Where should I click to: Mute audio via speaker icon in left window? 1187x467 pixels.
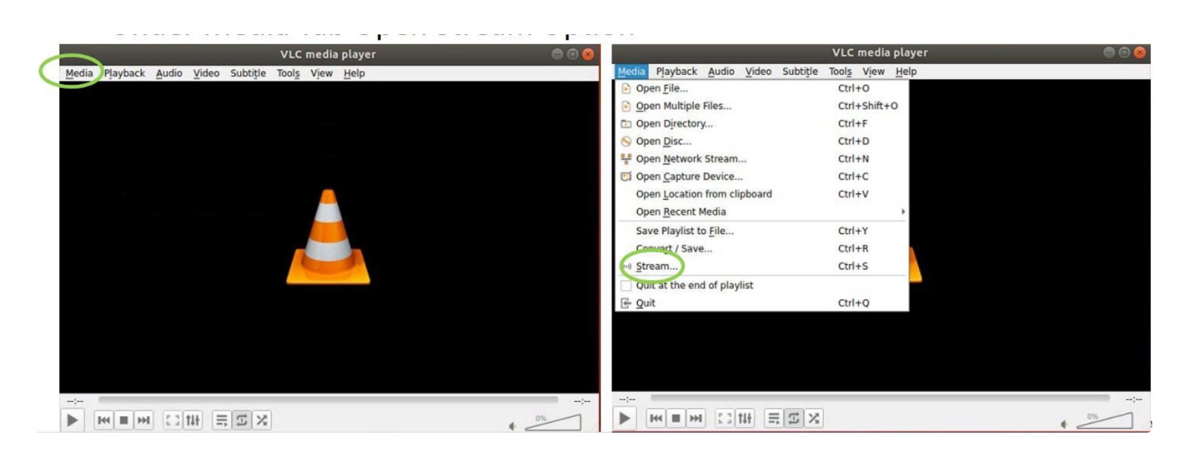coord(512,426)
